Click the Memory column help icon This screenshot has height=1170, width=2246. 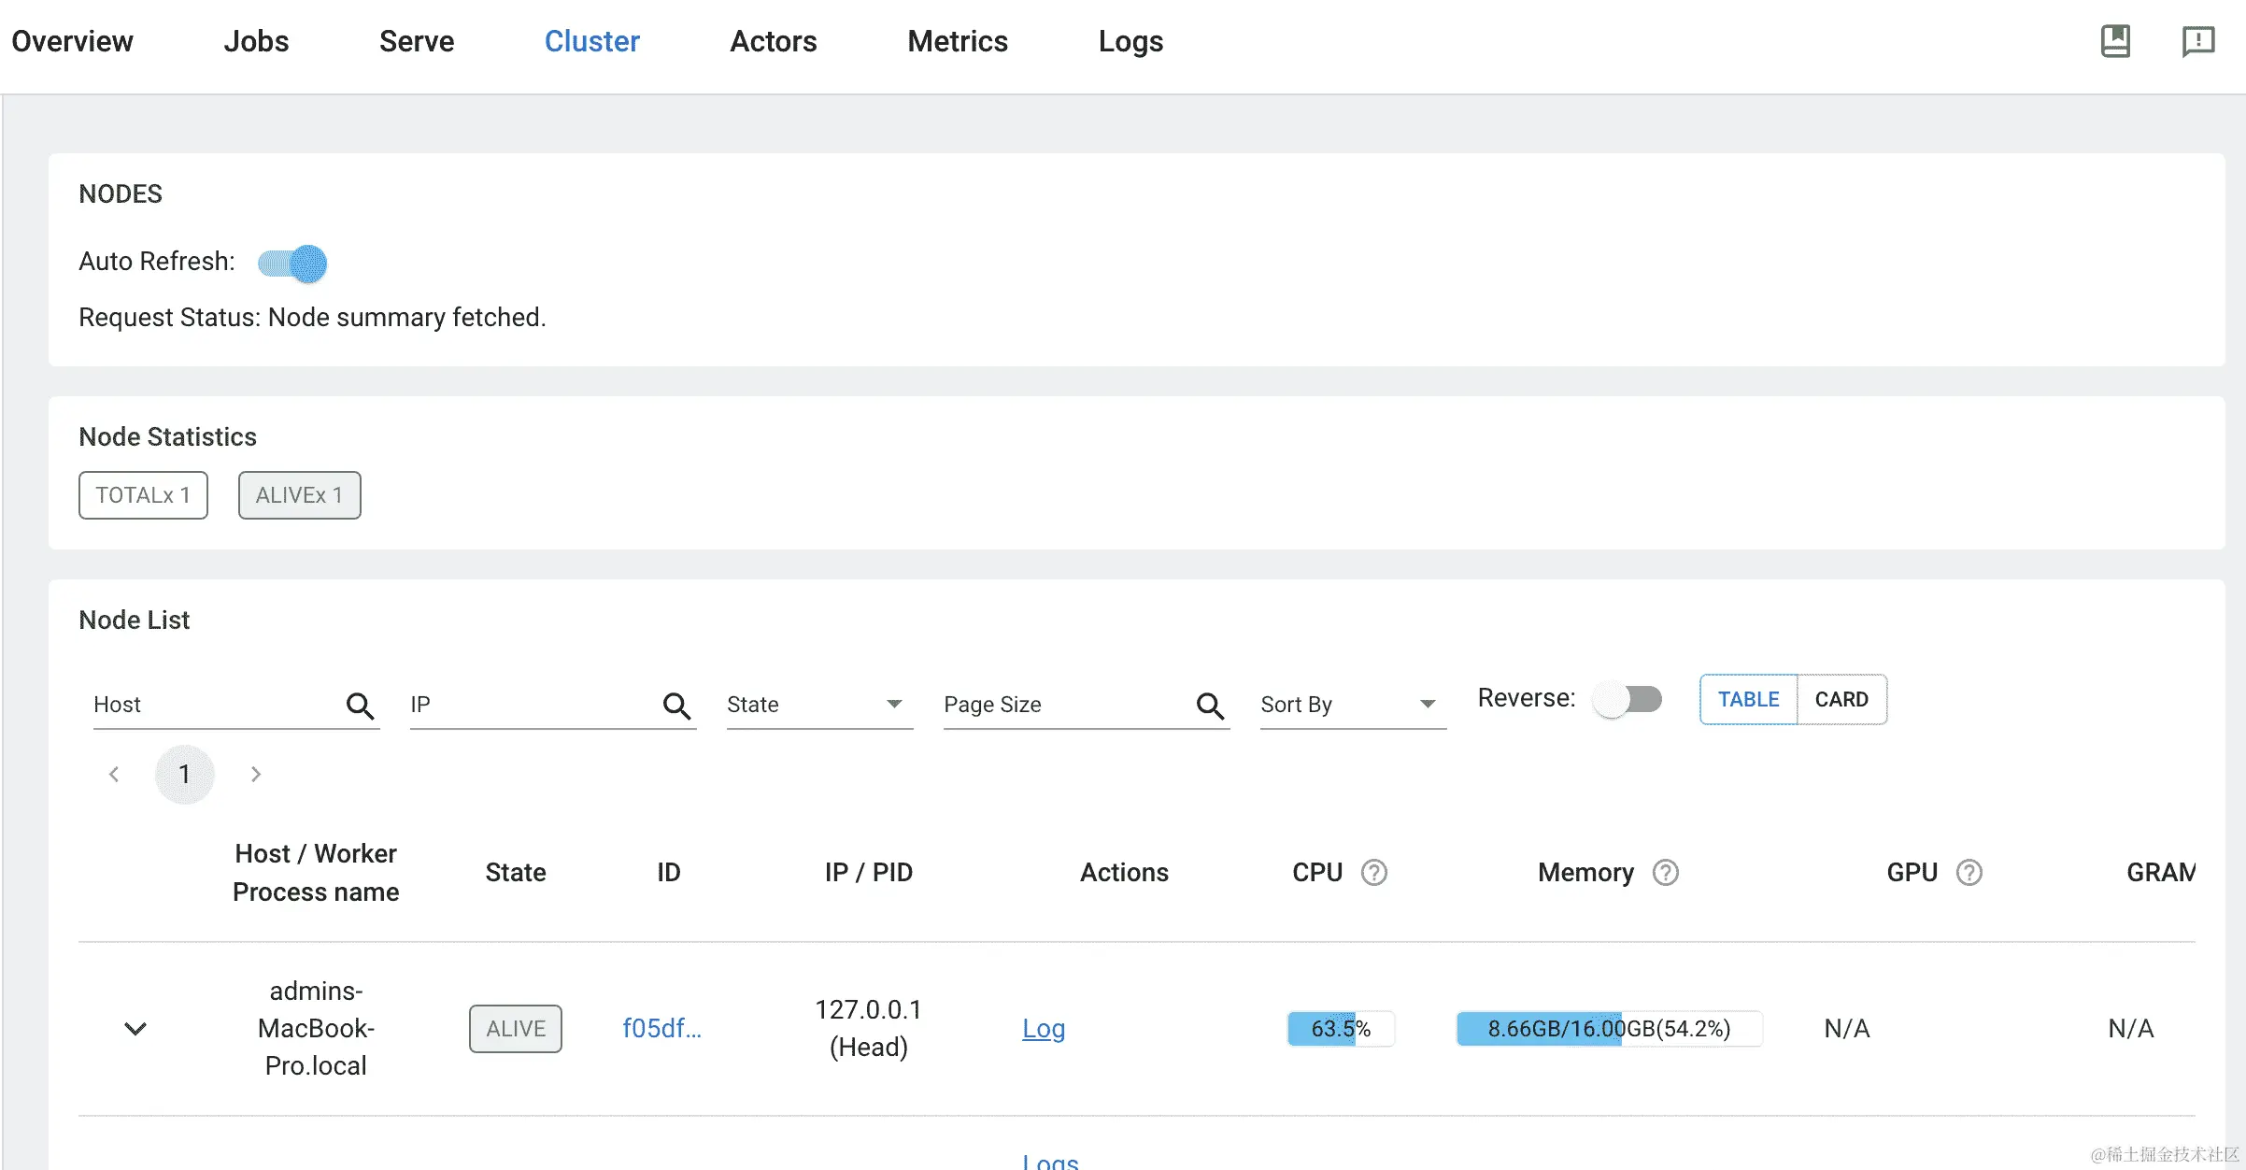click(x=1665, y=872)
